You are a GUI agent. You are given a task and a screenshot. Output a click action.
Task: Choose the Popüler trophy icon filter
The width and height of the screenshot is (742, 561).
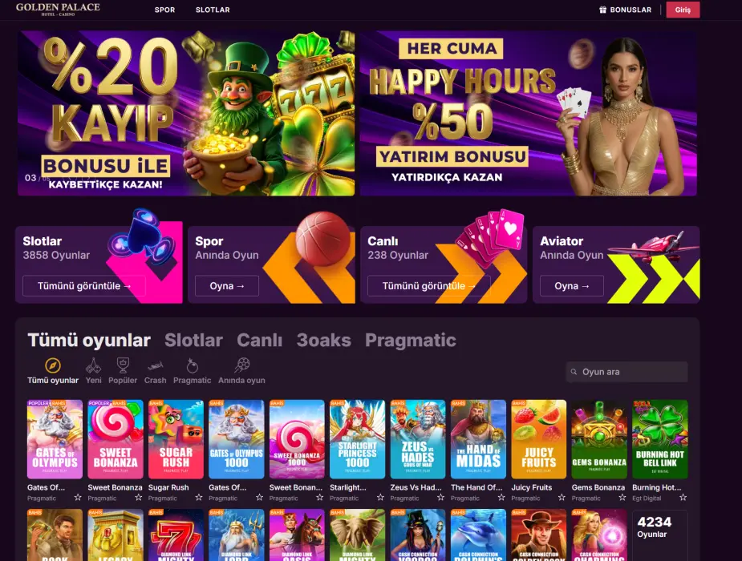point(123,365)
